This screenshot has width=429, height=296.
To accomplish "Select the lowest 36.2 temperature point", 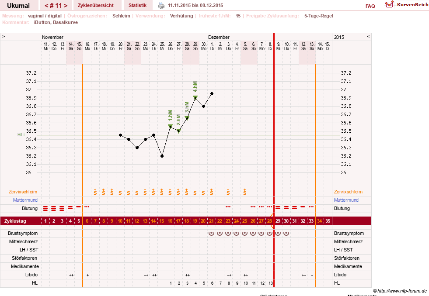I will coord(162,156).
